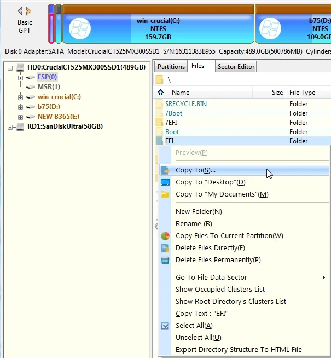
Task: Choose Unselect All(U) from context menu
Action: point(244,338)
